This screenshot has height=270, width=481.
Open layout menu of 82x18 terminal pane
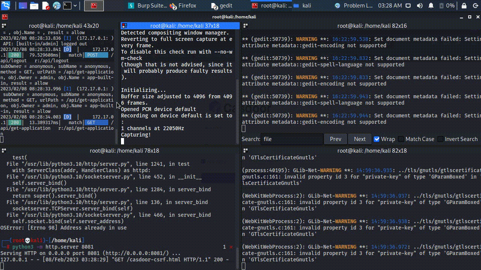(x=245, y=150)
